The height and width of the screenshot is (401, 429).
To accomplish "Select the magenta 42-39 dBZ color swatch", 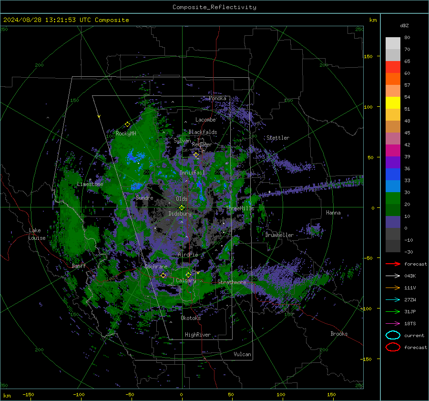I will tap(393, 151).
